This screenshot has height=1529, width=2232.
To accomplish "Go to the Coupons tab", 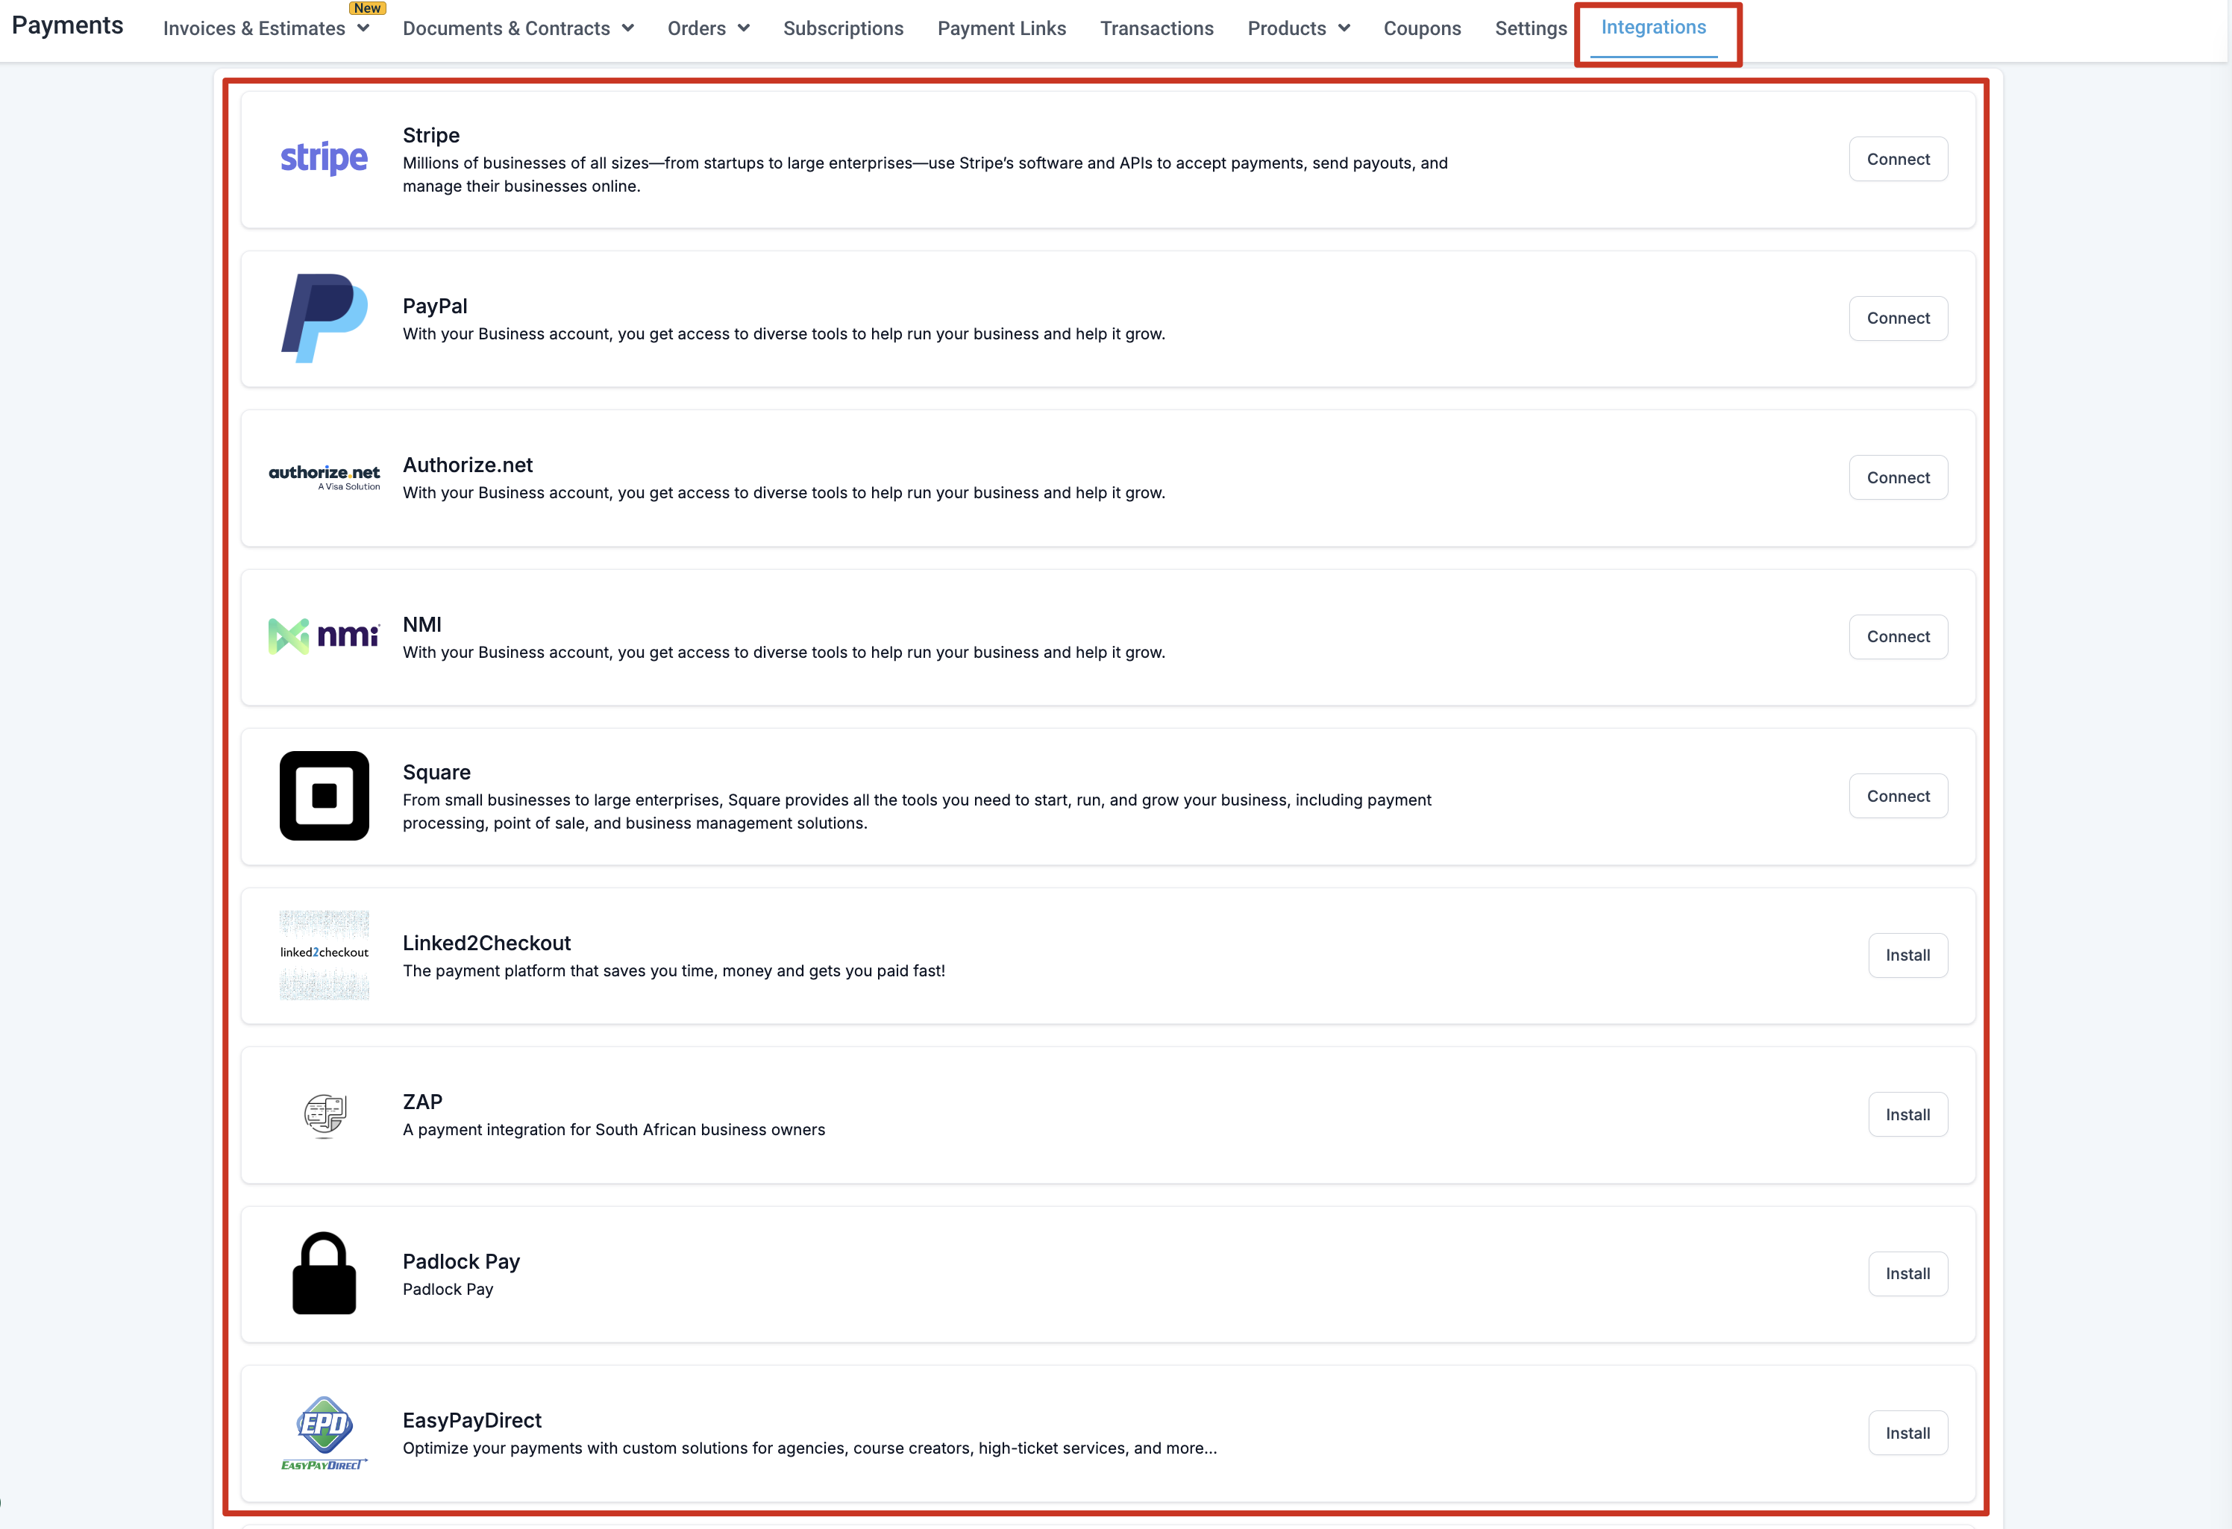I will pyautogui.click(x=1421, y=29).
